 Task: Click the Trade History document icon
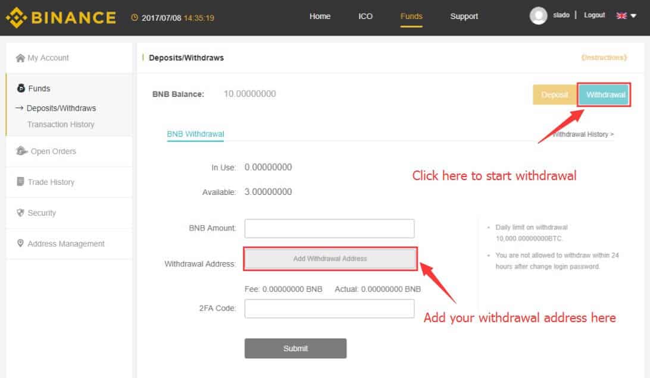(x=20, y=181)
